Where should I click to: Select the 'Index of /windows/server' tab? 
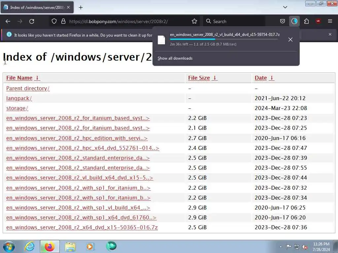click(x=37, y=7)
